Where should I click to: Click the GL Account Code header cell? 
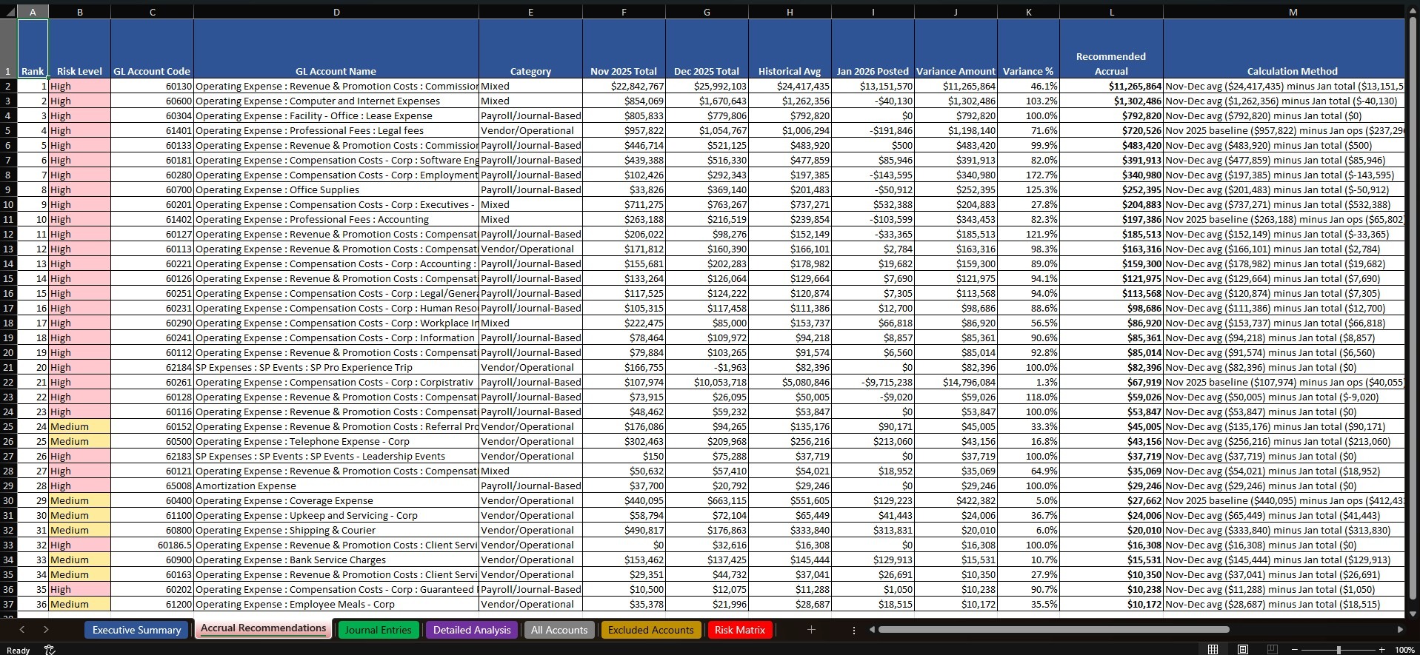(152, 49)
